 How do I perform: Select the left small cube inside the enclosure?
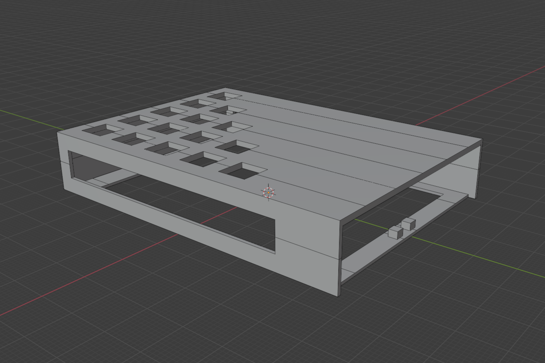pos(395,232)
